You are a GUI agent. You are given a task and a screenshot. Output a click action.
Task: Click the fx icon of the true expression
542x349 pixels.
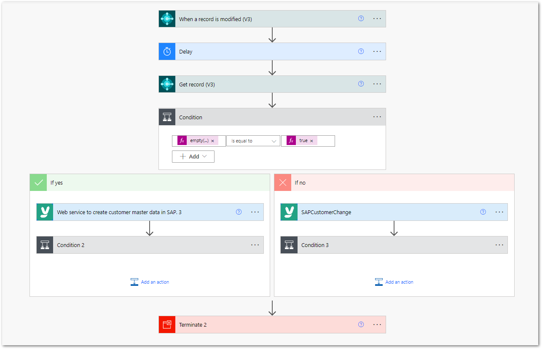[x=291, y=141]
